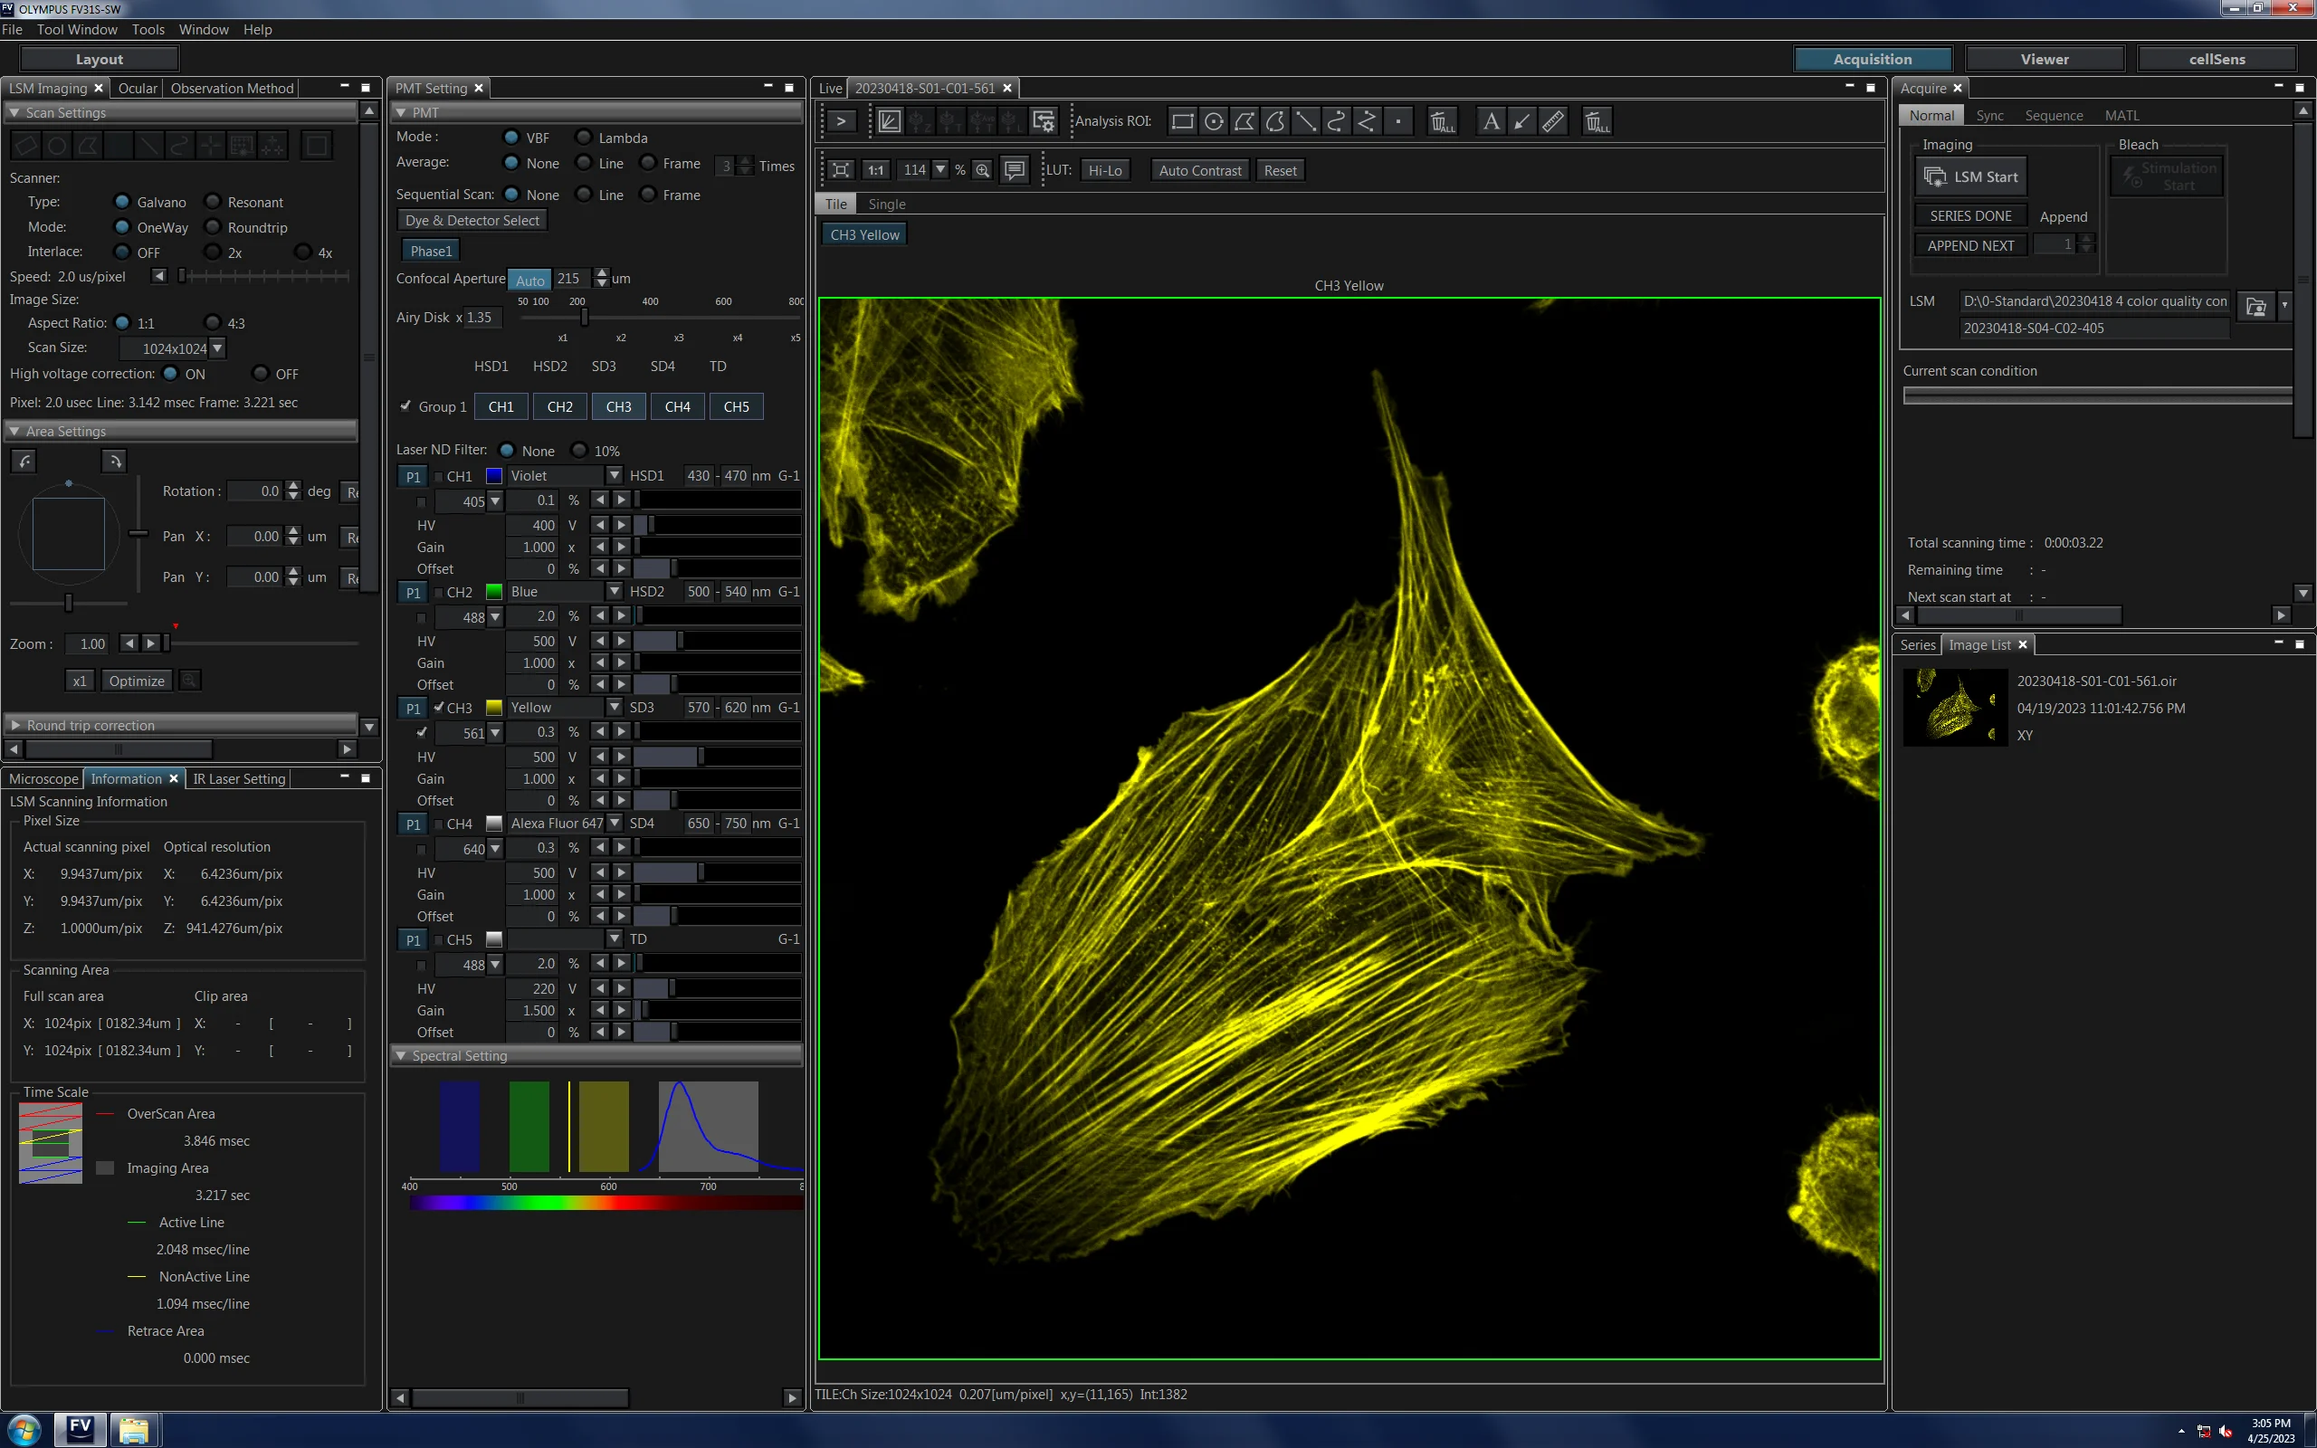Click the LSM Start button
Image resolution: width=2317 pixels, height=1448 pixels.
pyautogui.click(x=1970, y=176)
